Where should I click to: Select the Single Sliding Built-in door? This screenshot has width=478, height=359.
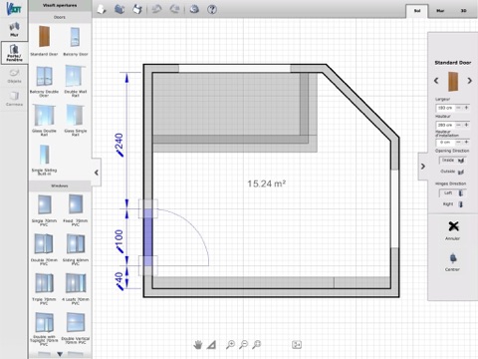click(x=44, y=160)
